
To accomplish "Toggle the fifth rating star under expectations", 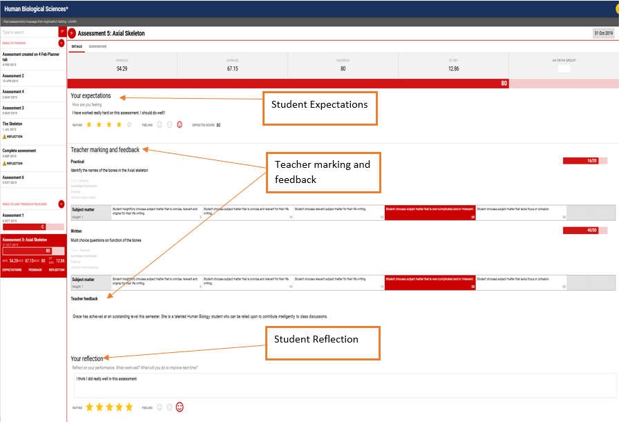I will coord(128,124).
